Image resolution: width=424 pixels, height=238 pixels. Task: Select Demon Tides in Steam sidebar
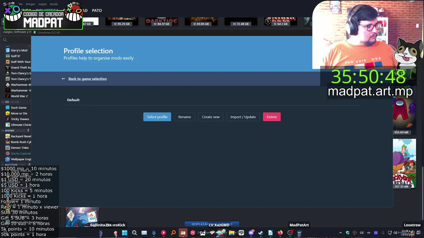point(19,148)
